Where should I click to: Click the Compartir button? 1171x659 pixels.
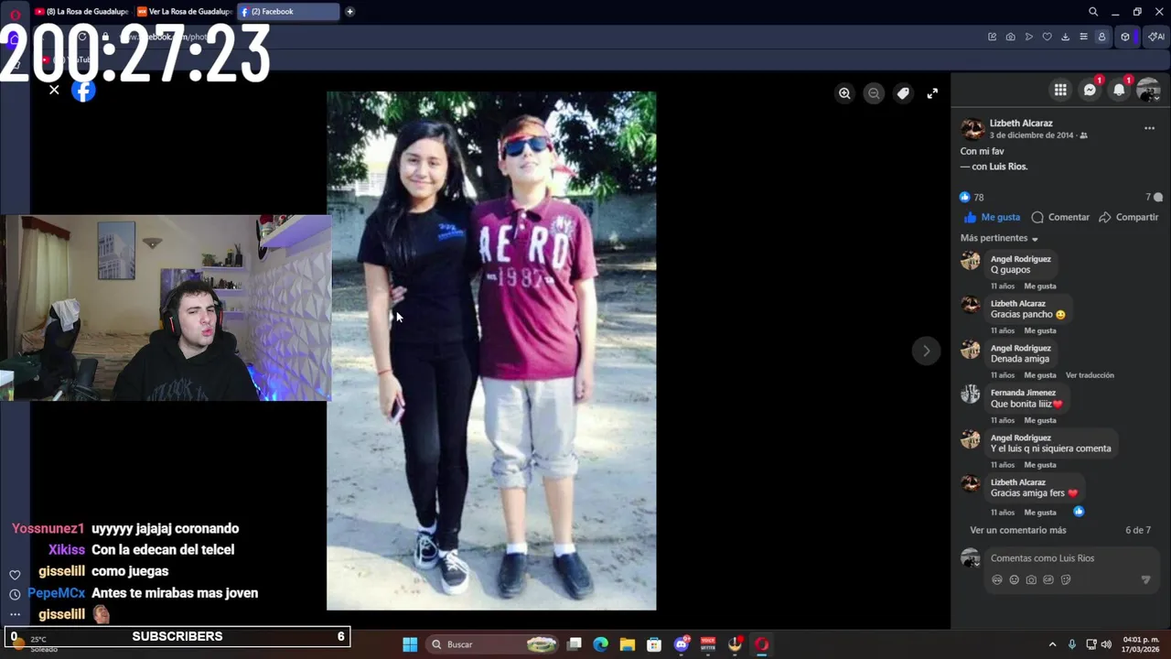click(x=1129, y=217)
